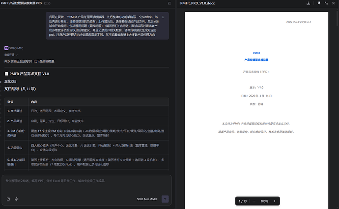Screen dimensions: 339x209
Task: Open the 查看文档 link
Action: tap(10, 81)
